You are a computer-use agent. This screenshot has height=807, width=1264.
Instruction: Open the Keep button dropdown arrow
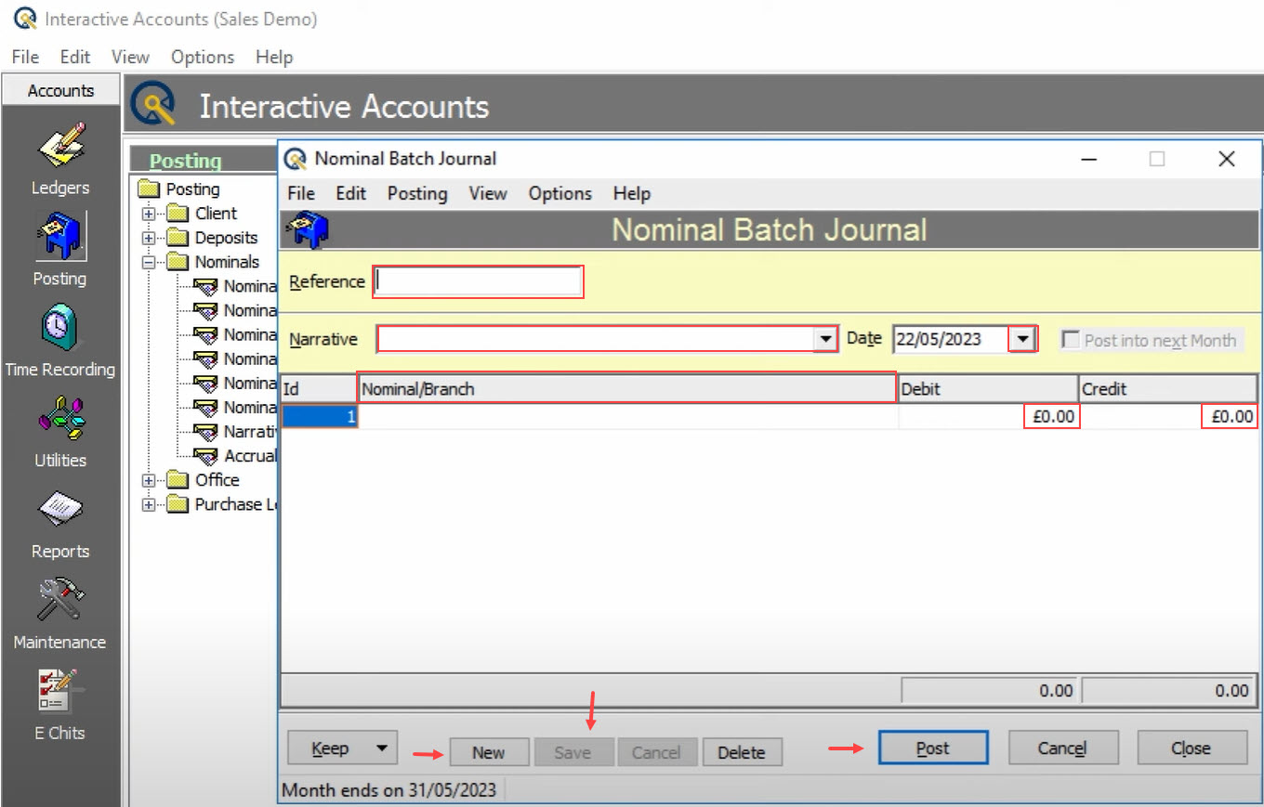click(x=381, y=748)
